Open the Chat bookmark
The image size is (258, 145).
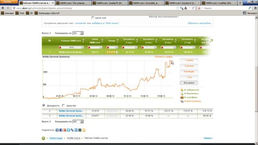click(x=20, y=13)
